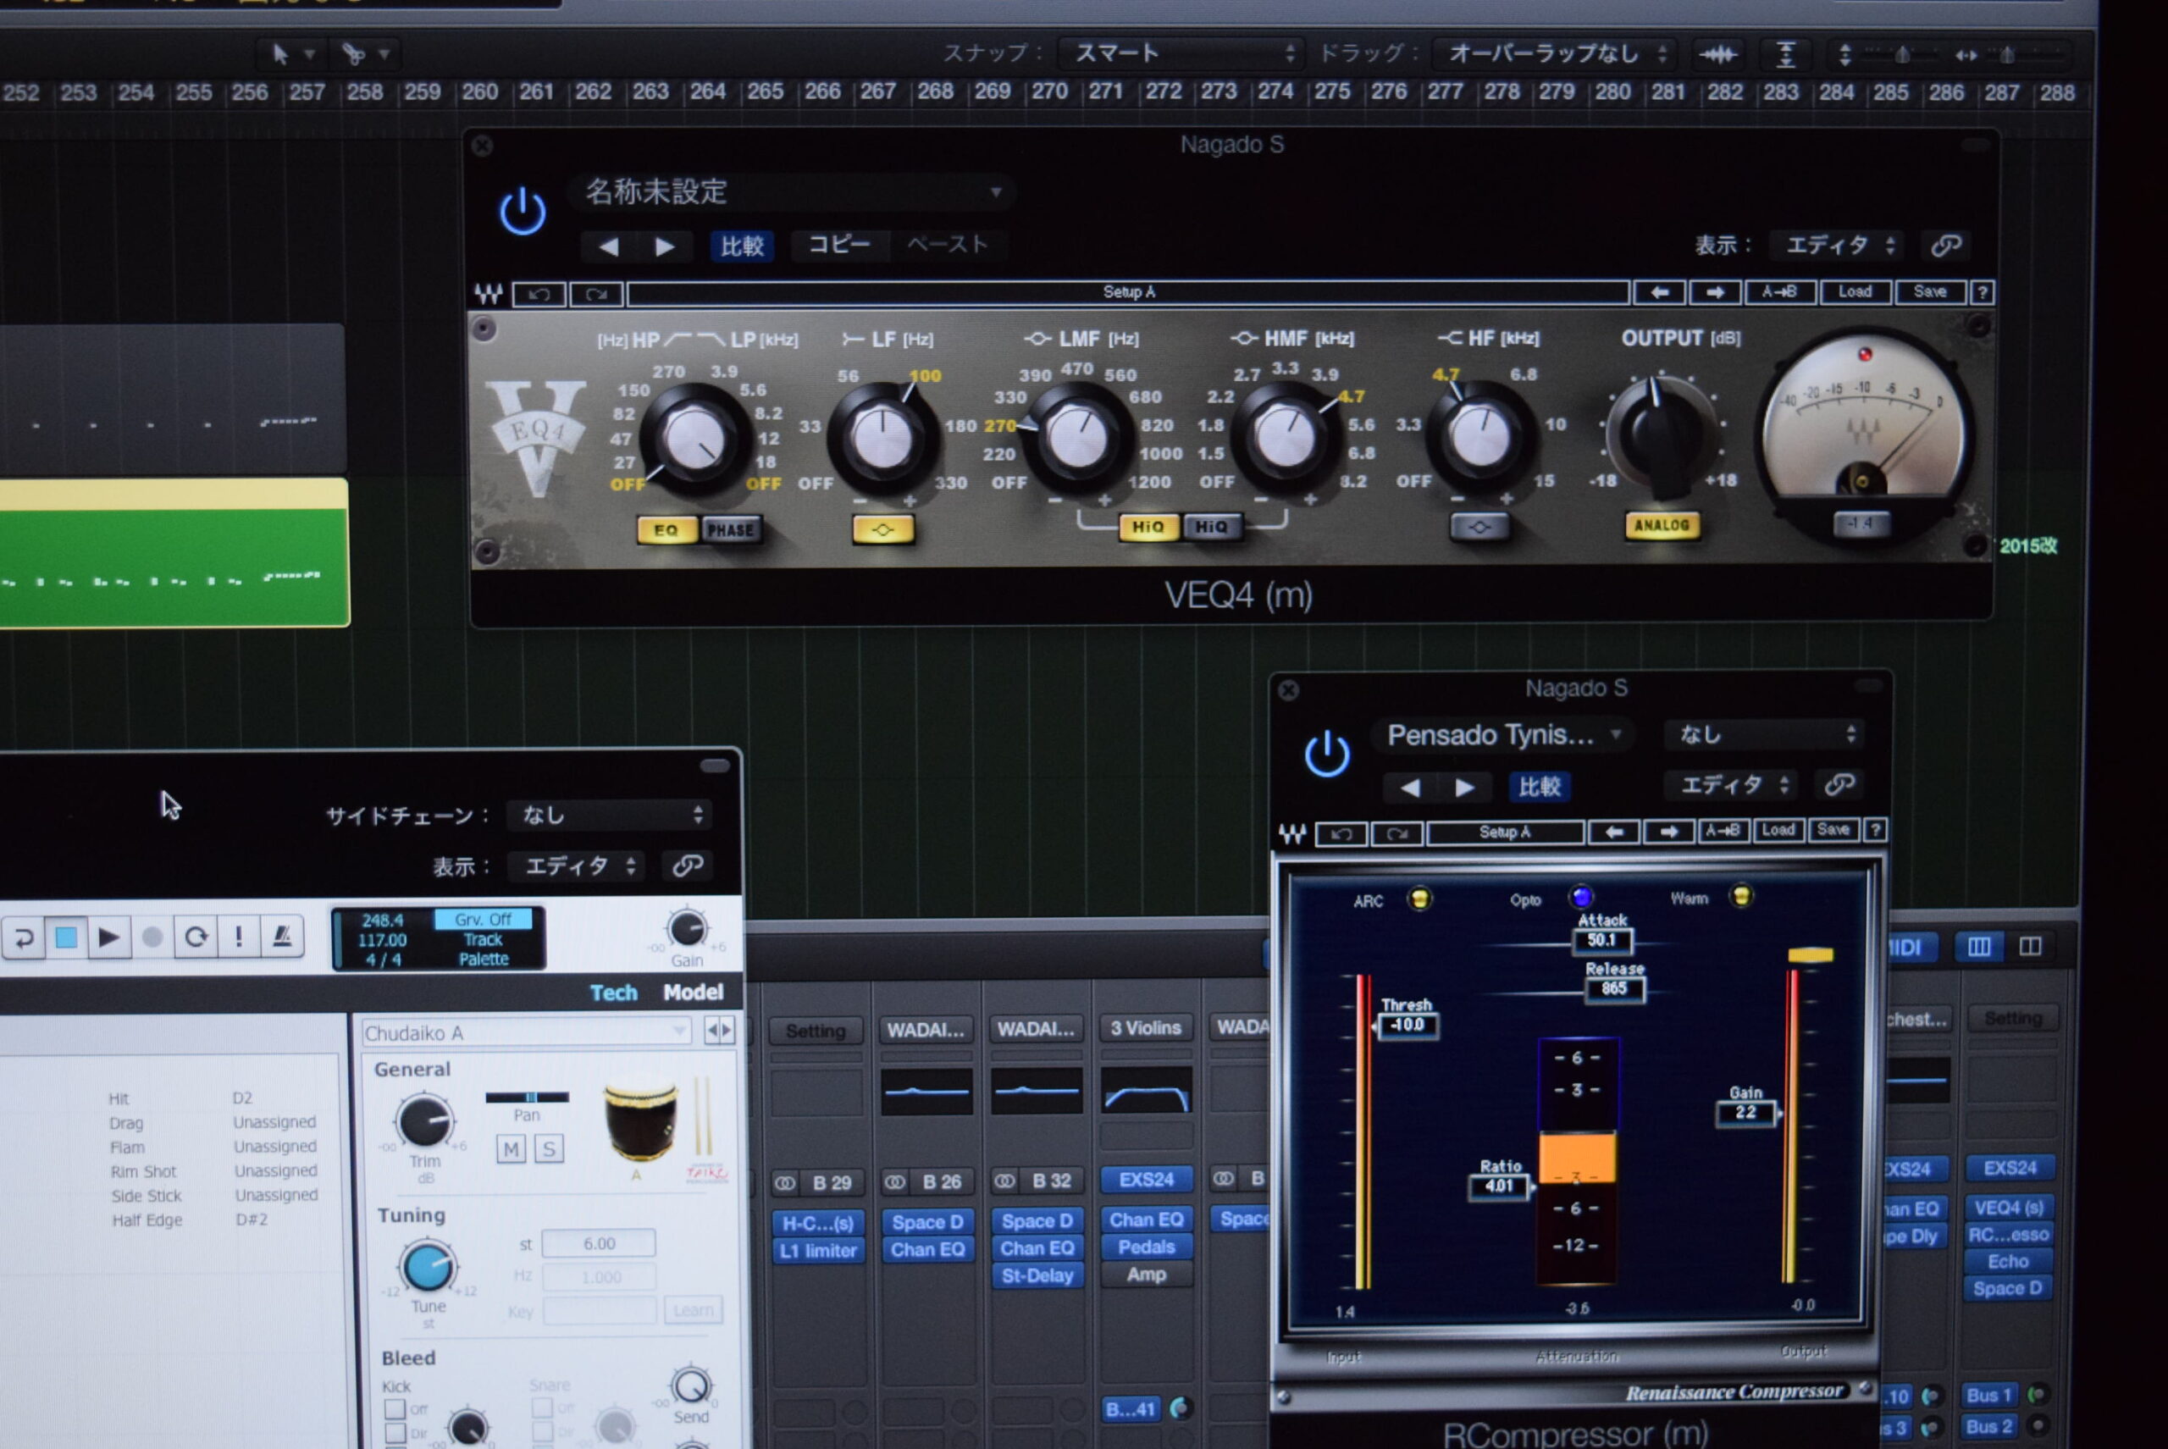Toggle VEQ4 plugin power button
This screenshot has height=1449, width=2168.
click(x=523, y=211)
